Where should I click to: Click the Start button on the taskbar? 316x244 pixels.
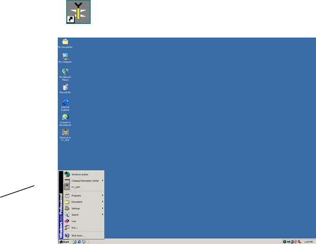(64, 242)
